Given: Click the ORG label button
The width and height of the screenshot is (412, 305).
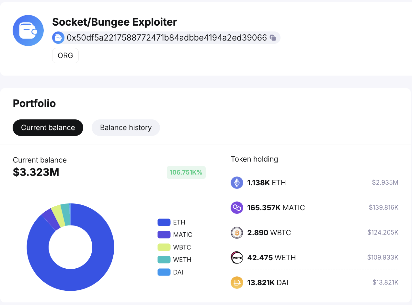Looking at the screenshot, I should coord(65,55).
